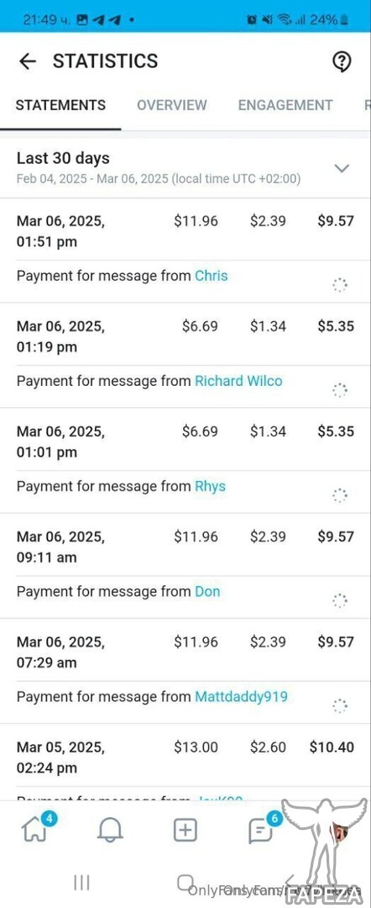The height and width of the screenshot is (908, 371).
Task: Open the messages chat icon
Action: pos(261,831)
